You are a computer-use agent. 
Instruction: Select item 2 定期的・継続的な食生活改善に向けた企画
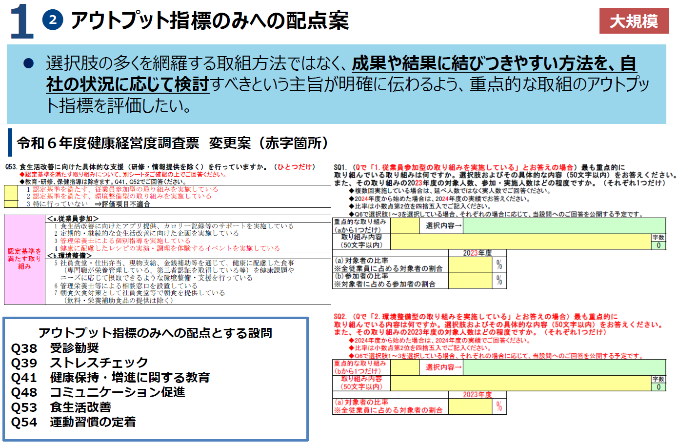click(x=146, y=234)
